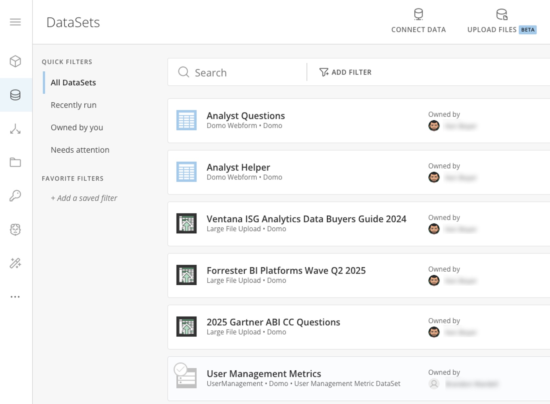The height and width of the screenshot is (404, 550).
Task: Click the cube icon in sidebar
Action: (15, 61)
